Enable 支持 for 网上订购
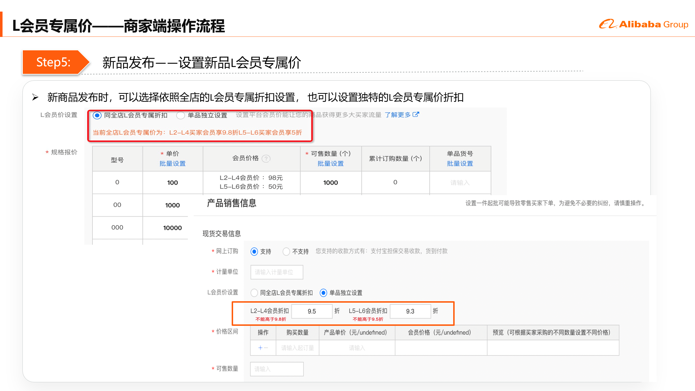This screenshot has height=391, width=695. tap(254, 251)
